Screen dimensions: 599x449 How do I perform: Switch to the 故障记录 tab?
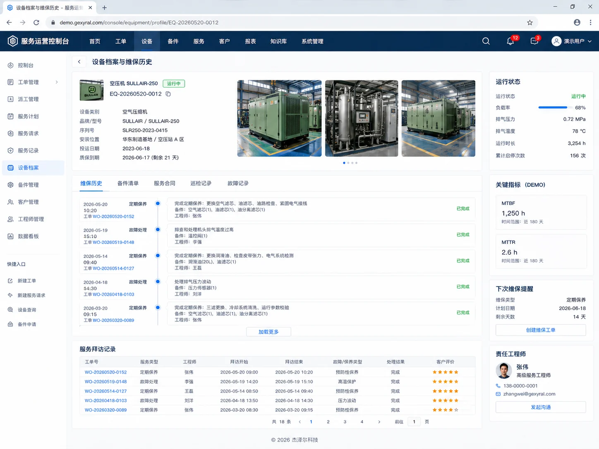click(x=238, y=183)
